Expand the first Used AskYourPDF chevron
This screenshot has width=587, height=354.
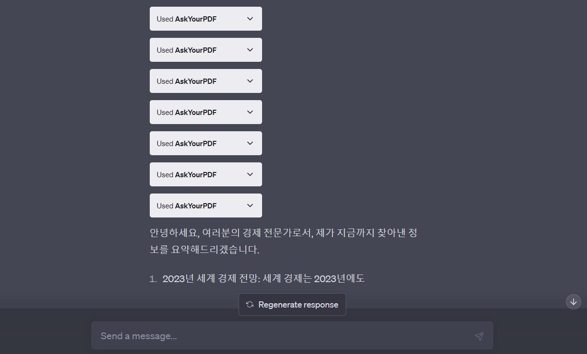(x=250, y=19)
